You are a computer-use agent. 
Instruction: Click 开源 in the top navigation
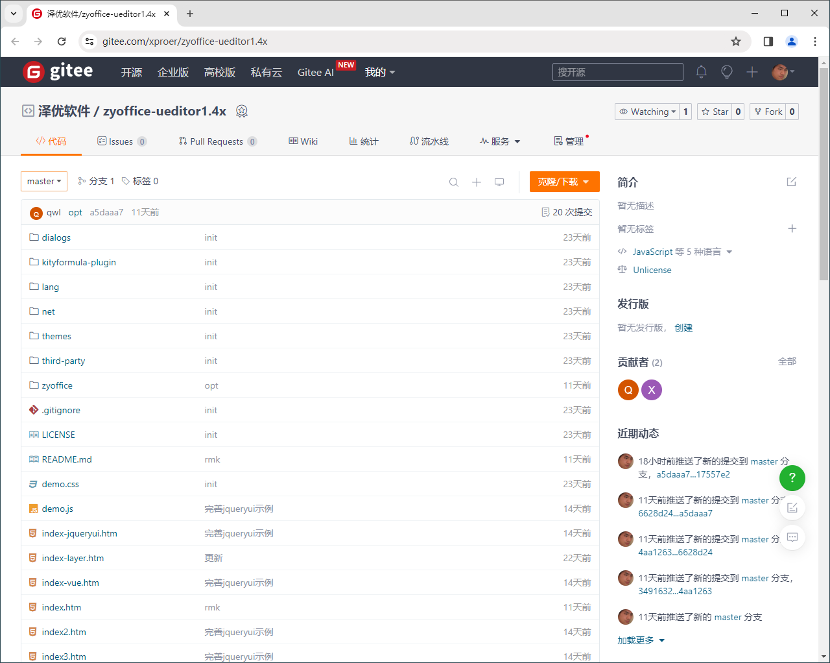tap(132, 72)
